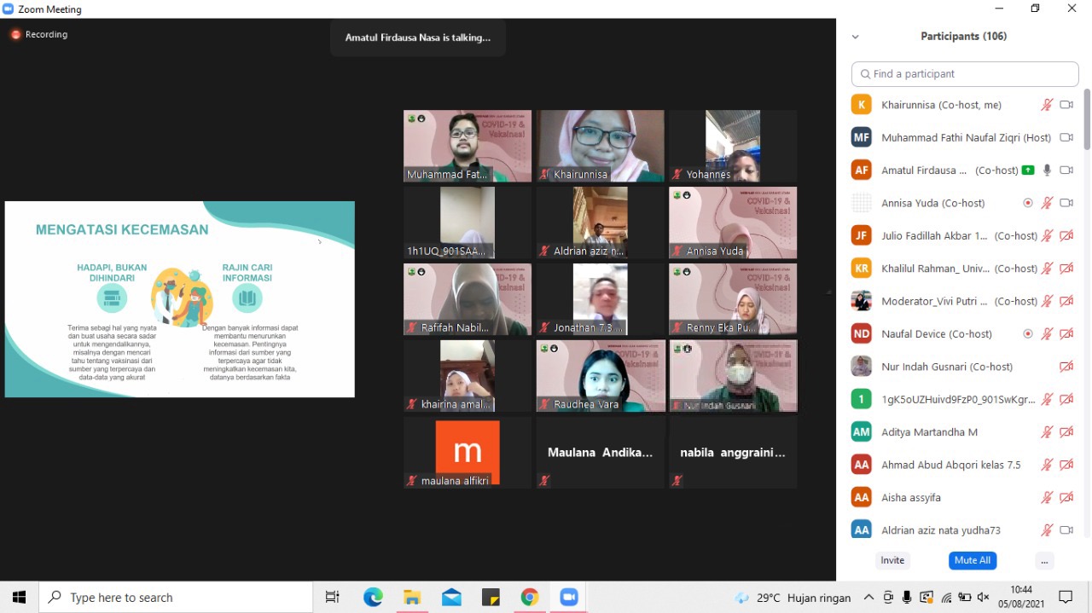
Task: Click Julio Fadillah Akbar's disabled camera icon
Action: [1066, 236]
